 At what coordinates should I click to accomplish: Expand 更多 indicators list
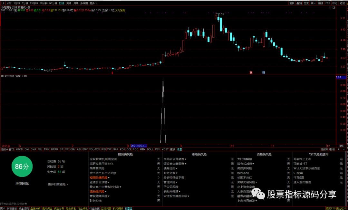(x=173, y=149)
